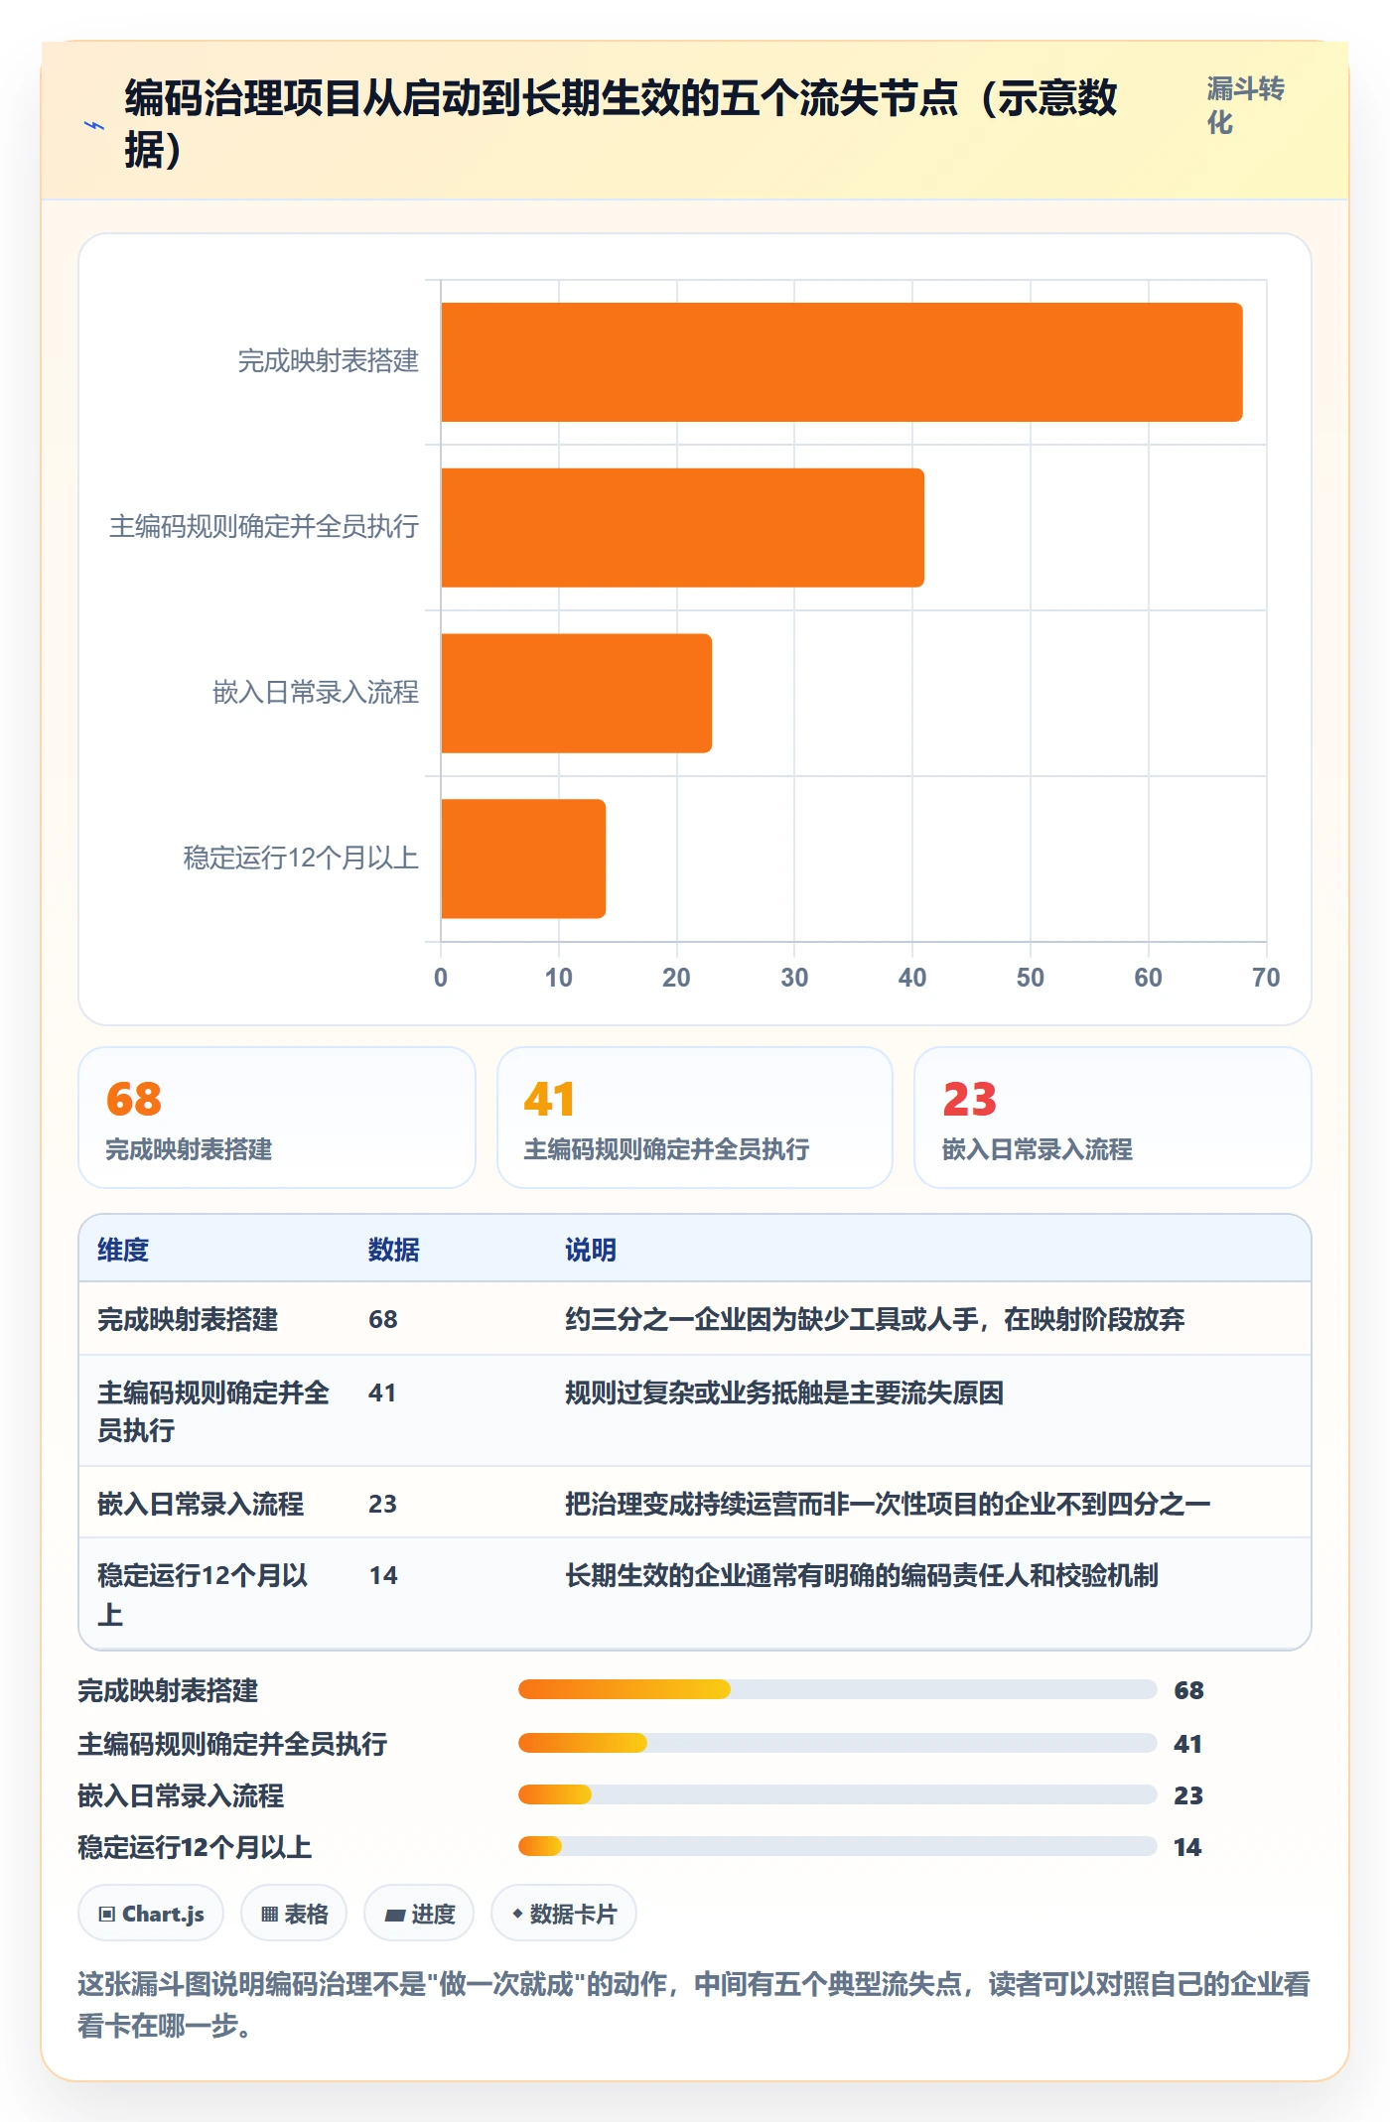Click the description 规则过复杂或业务抵触是主要流失原因
1390x2122 pixels.
784,1393
